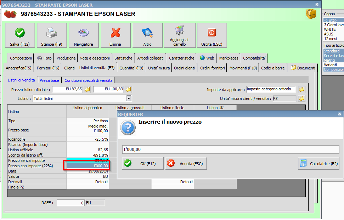The image size is (344, 220).
Task: Switch to the Anagrafica(F5) tab
Action: click(x=19, y=68)
